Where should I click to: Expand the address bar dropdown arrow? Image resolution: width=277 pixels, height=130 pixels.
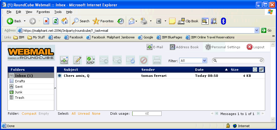257,30
